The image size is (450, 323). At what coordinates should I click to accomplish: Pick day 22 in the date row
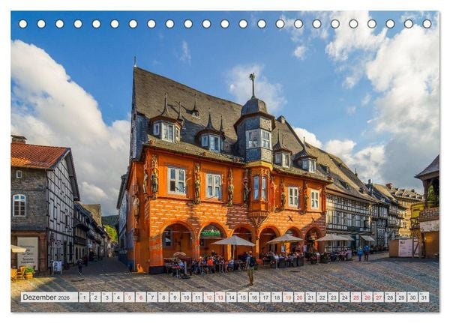point(322,298)
